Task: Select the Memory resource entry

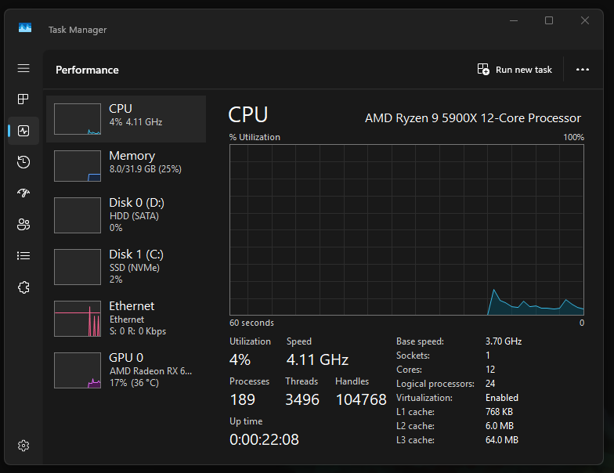Action: (x=126, y=166)
